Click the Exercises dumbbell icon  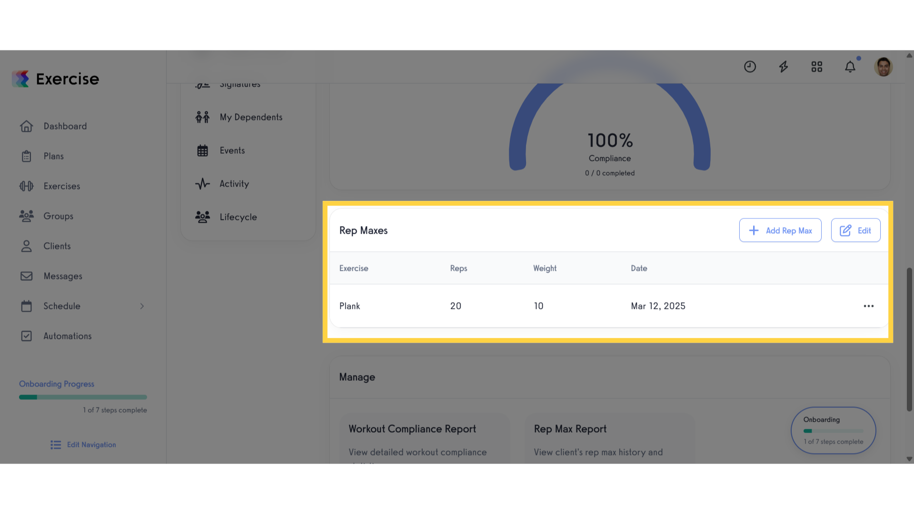click(27, 186)
